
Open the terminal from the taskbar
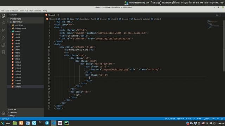pos(41,123)
